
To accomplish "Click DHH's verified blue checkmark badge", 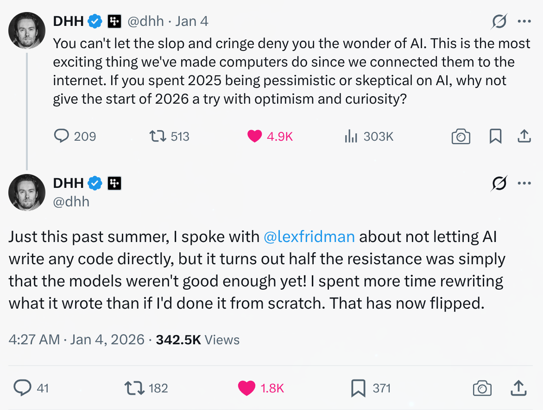I will click(x=95, y=21).
